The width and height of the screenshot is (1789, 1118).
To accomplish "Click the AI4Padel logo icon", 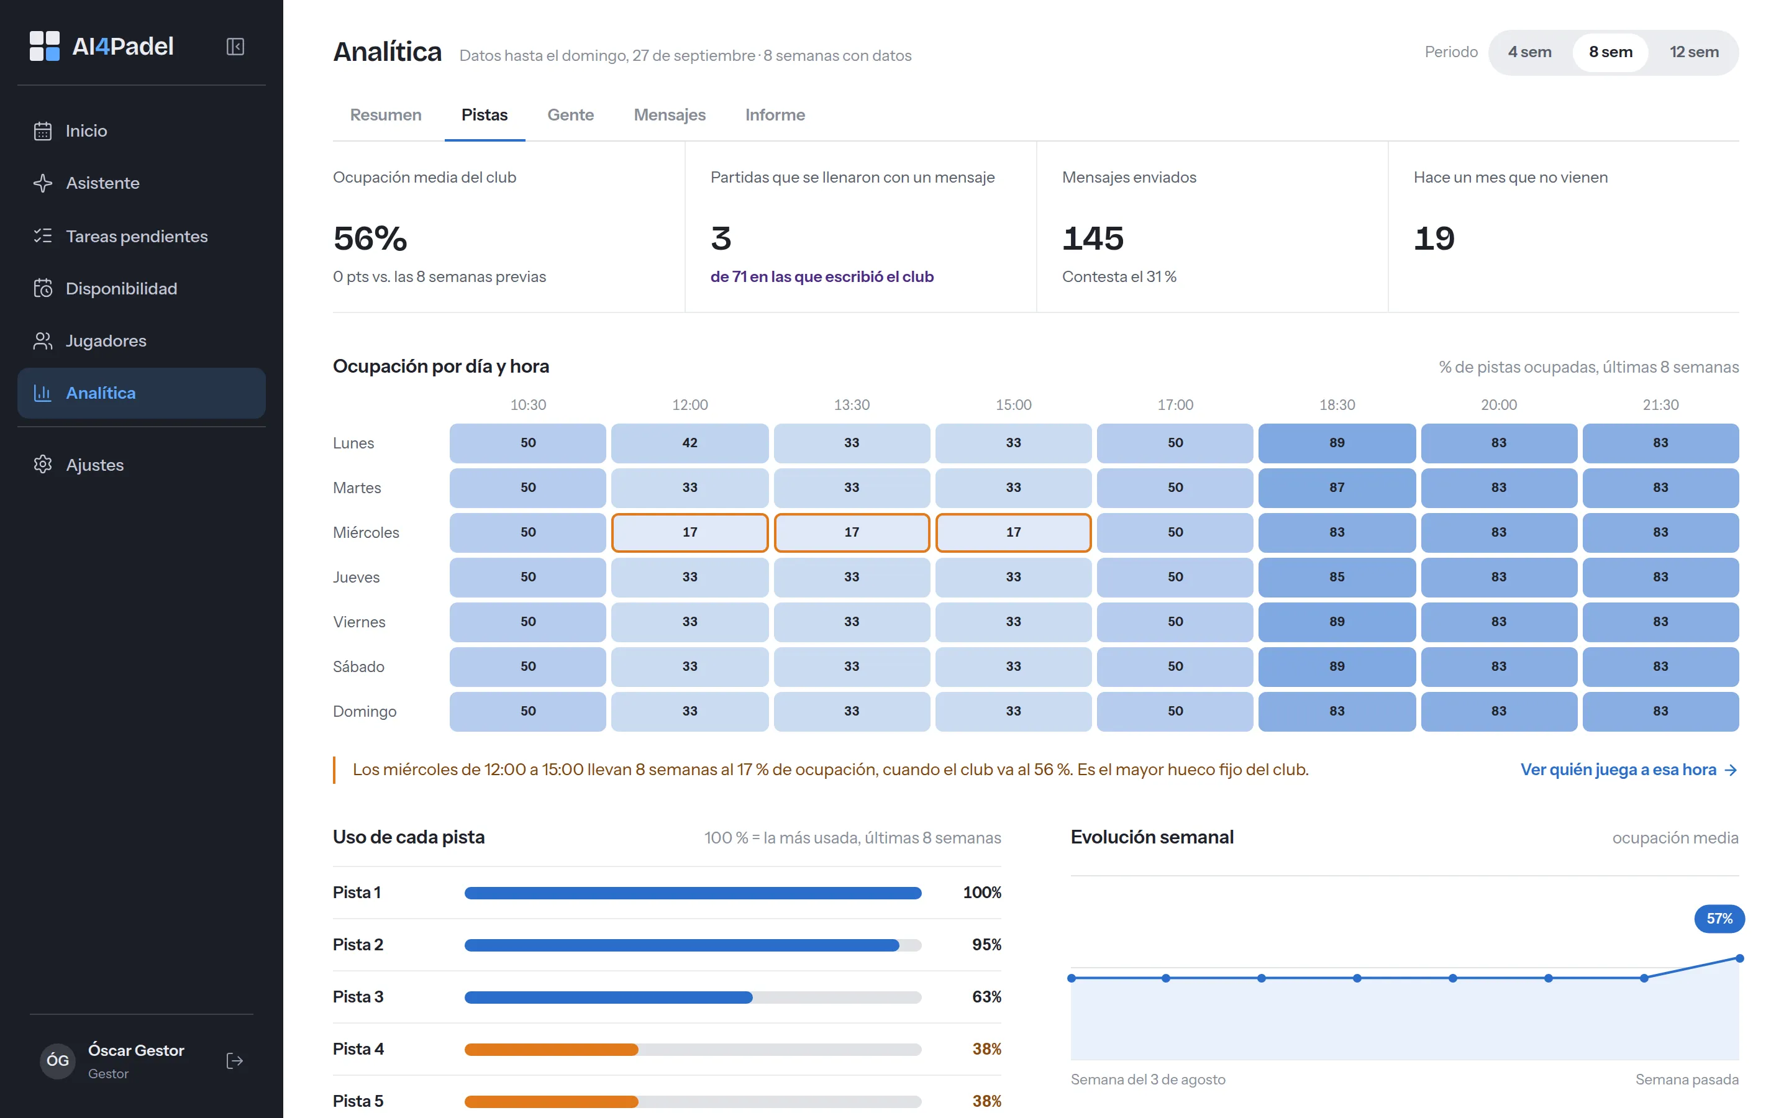I will click(x=44, y=46).
